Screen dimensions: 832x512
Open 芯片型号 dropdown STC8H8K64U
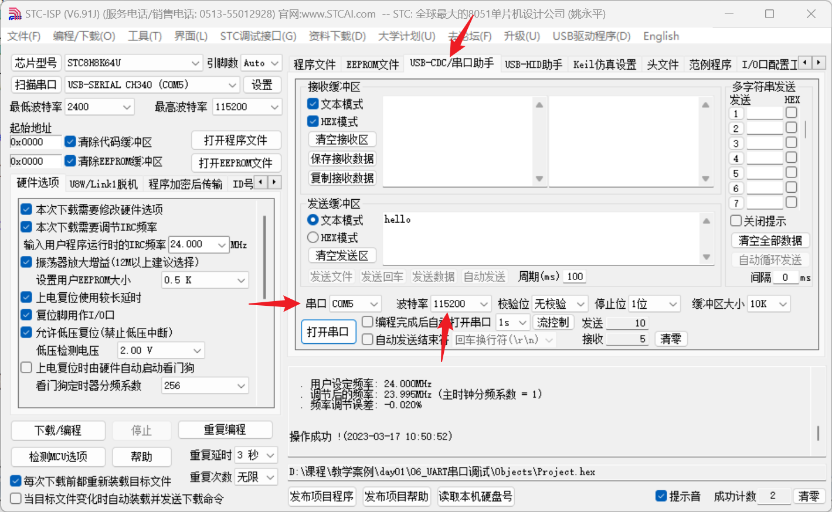coord(134,63)
